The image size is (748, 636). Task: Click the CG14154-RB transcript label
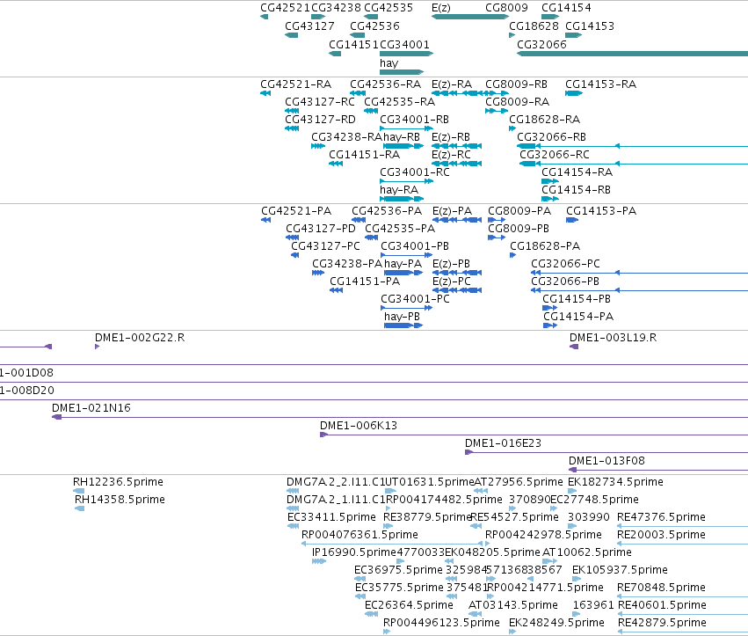click(x=577, y=189)
